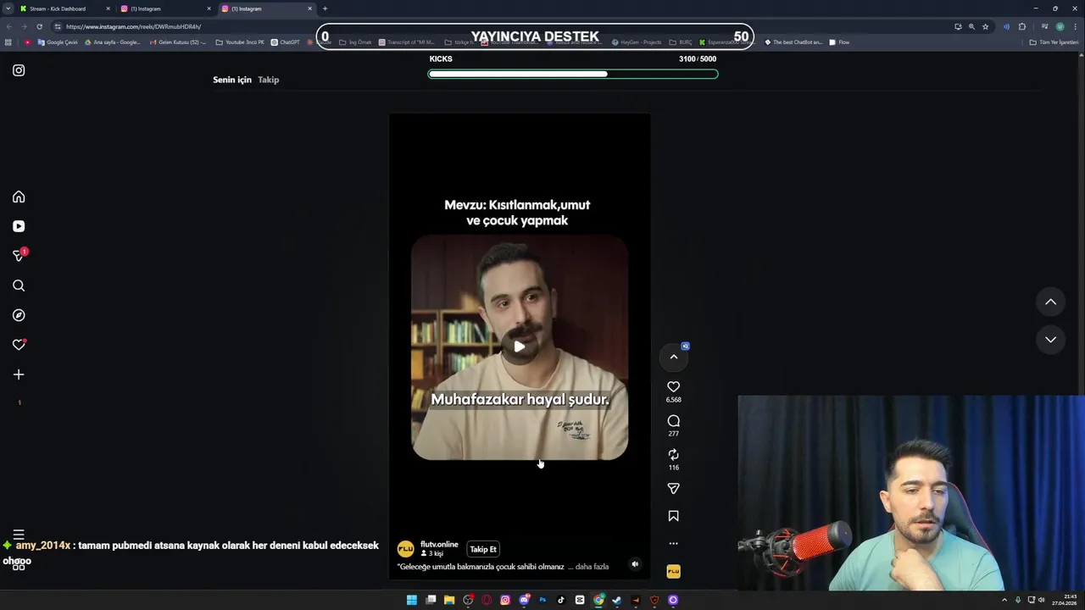Open the Reels icon in the sidebar
Image resolution: width=1085 pixels, height=610 pixels.
(19, 226)
